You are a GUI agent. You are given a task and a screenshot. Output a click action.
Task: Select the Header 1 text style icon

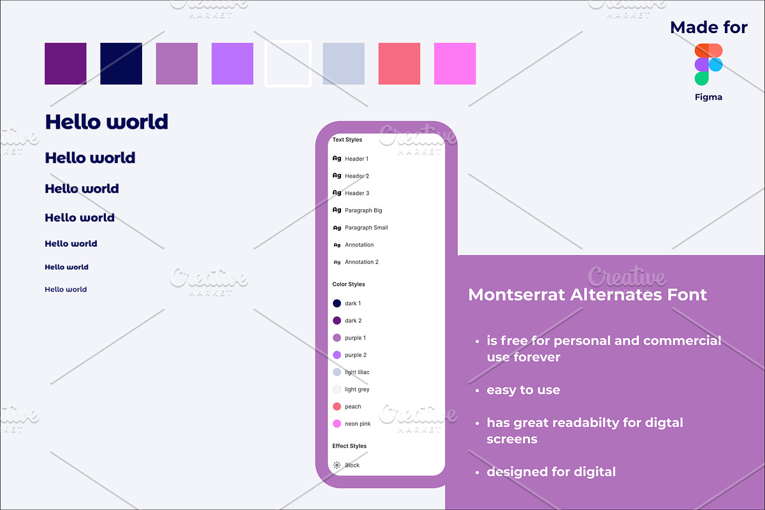[337, 159]
